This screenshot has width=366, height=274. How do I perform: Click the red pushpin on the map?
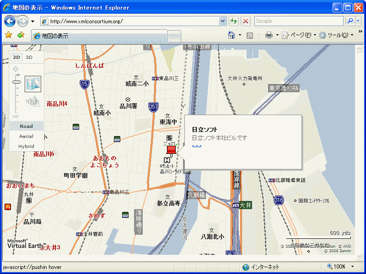coord(171,149)
